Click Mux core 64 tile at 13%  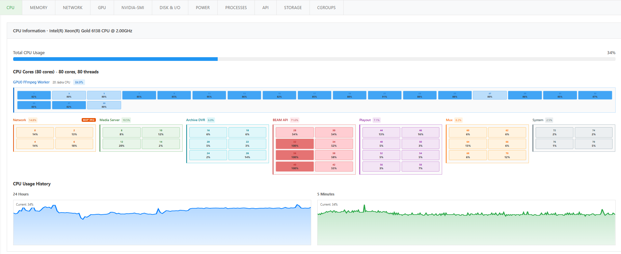coord(468,144)
